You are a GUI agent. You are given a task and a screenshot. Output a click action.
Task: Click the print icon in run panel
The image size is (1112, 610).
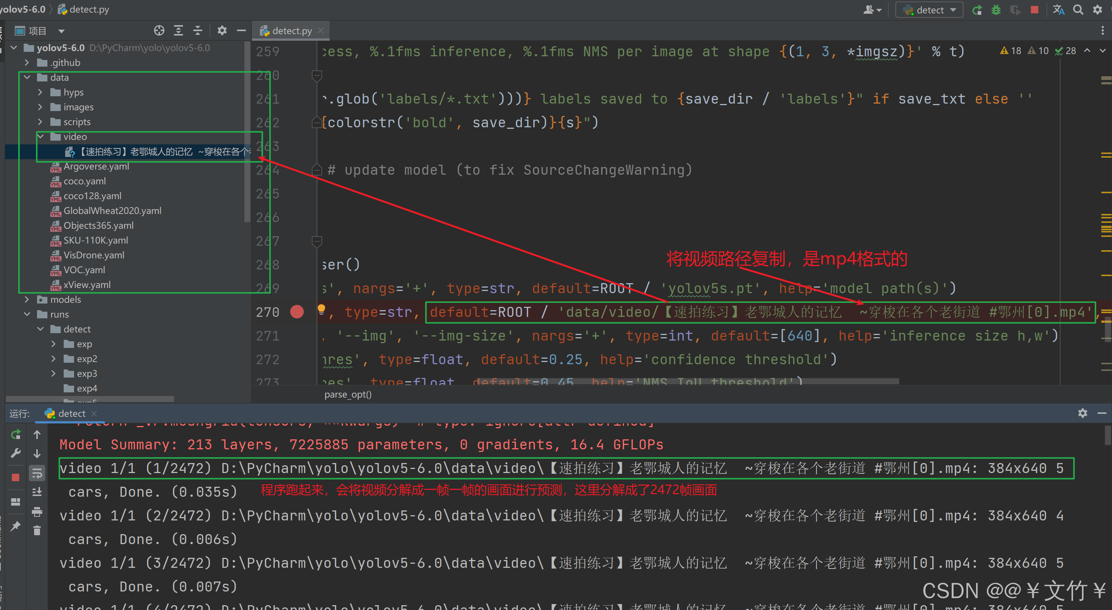coord(37,512)
